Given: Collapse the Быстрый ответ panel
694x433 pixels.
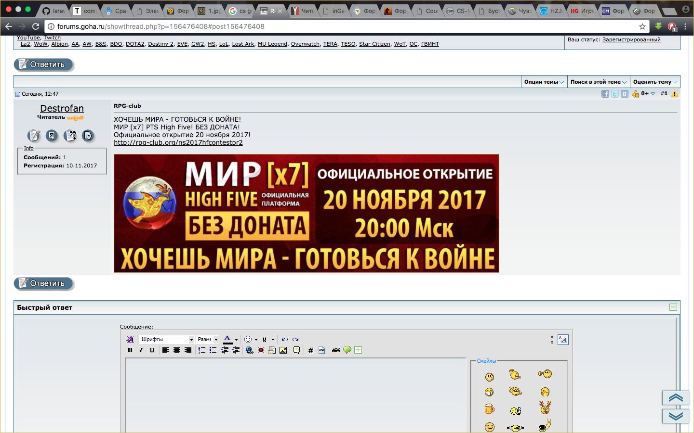Looking at the screenshot, I should tap(673, 307).
